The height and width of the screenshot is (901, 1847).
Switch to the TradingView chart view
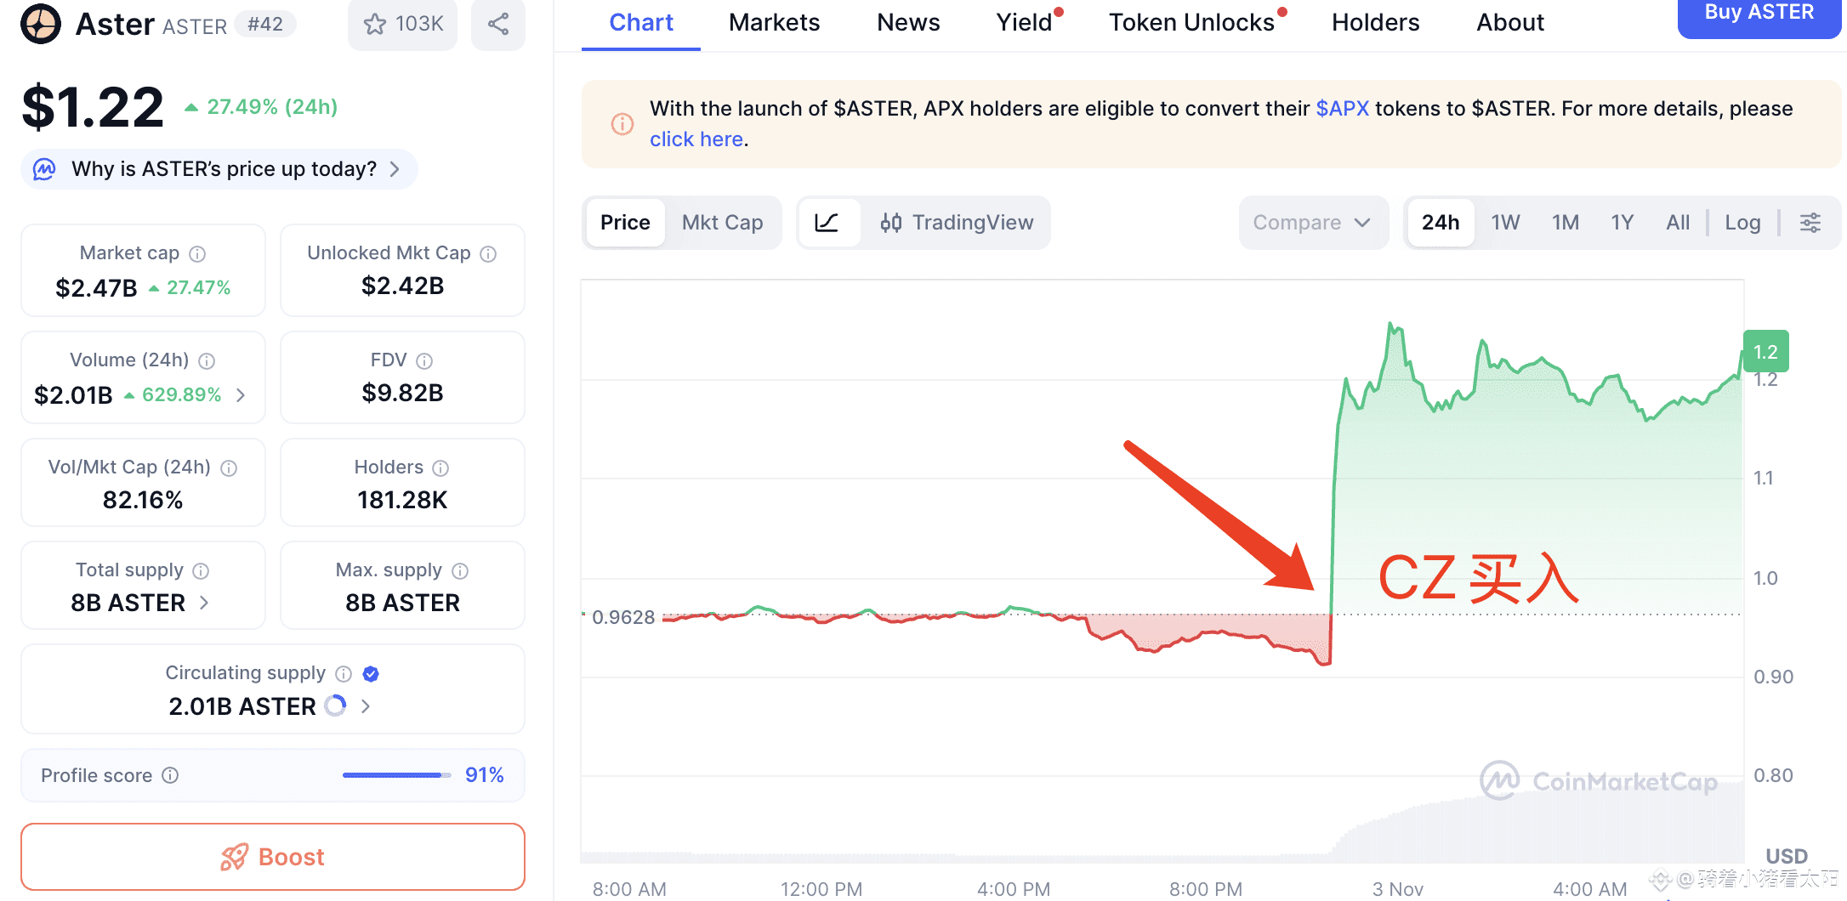pos(957,223)
